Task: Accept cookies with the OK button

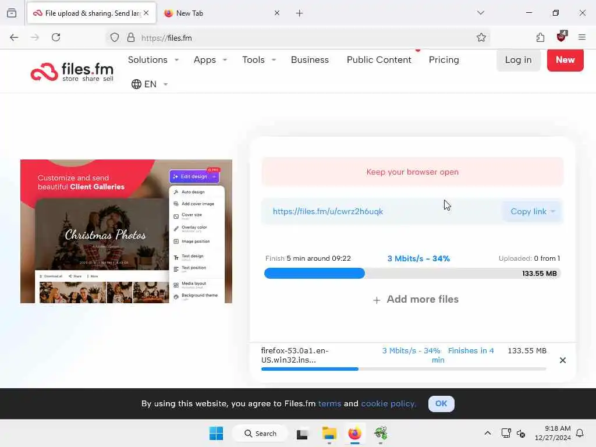Action: point(441,404)
